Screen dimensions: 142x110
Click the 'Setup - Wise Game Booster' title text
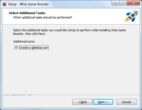(x=29, y=4)
